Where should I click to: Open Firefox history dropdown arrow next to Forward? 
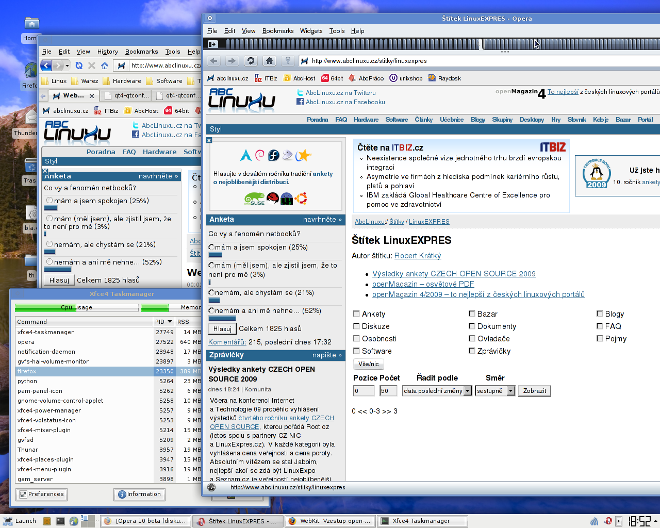coord(68,65)
